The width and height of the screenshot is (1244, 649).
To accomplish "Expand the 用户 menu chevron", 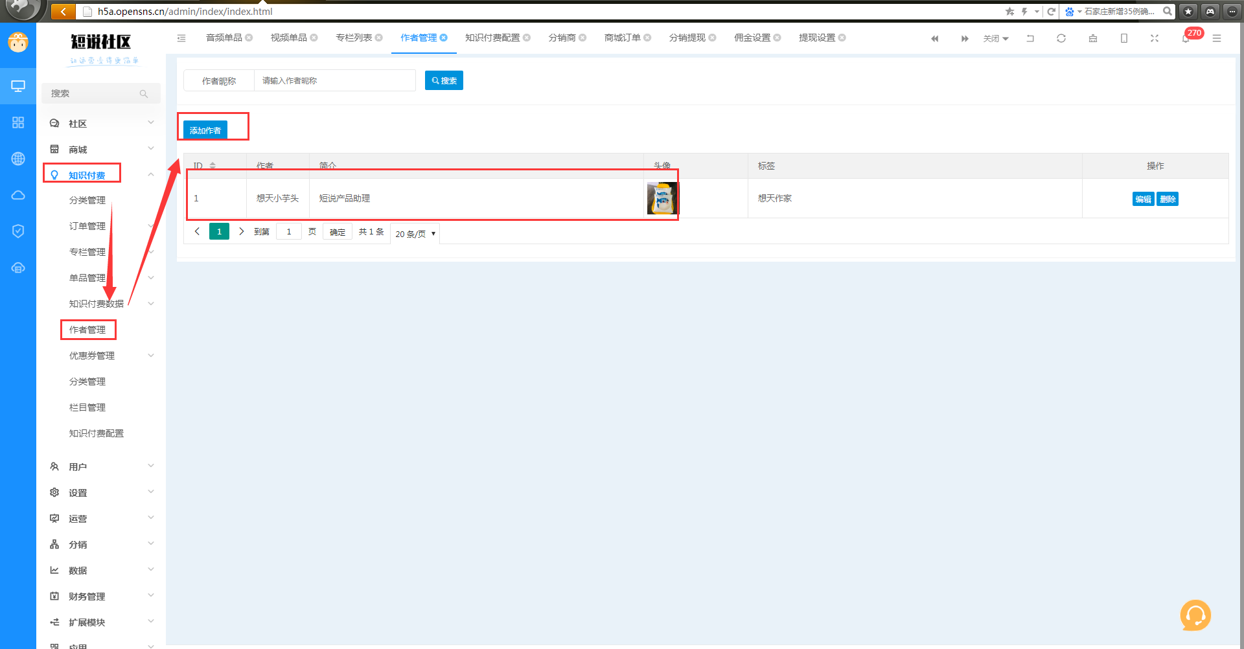I will click(151, 466).
